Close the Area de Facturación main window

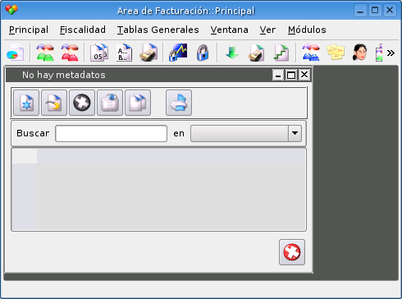pyautogui.click(x=390, y=11)
